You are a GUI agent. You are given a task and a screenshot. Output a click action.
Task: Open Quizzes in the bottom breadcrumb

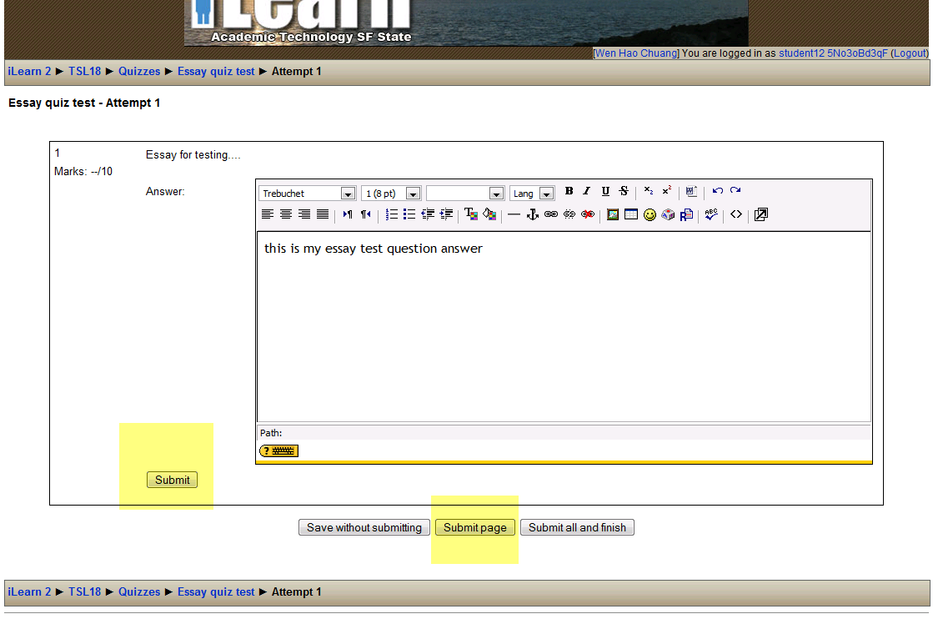coord(139,592)
